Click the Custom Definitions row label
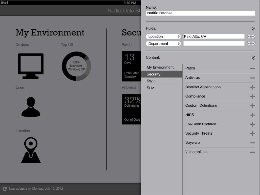260x195 pixels. pyautogui.click(x=201, y=105)
